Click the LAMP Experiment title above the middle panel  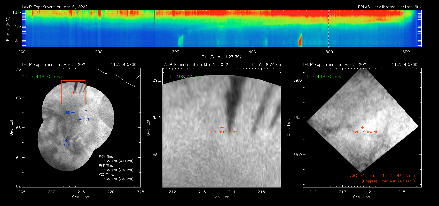coord(195,65)
